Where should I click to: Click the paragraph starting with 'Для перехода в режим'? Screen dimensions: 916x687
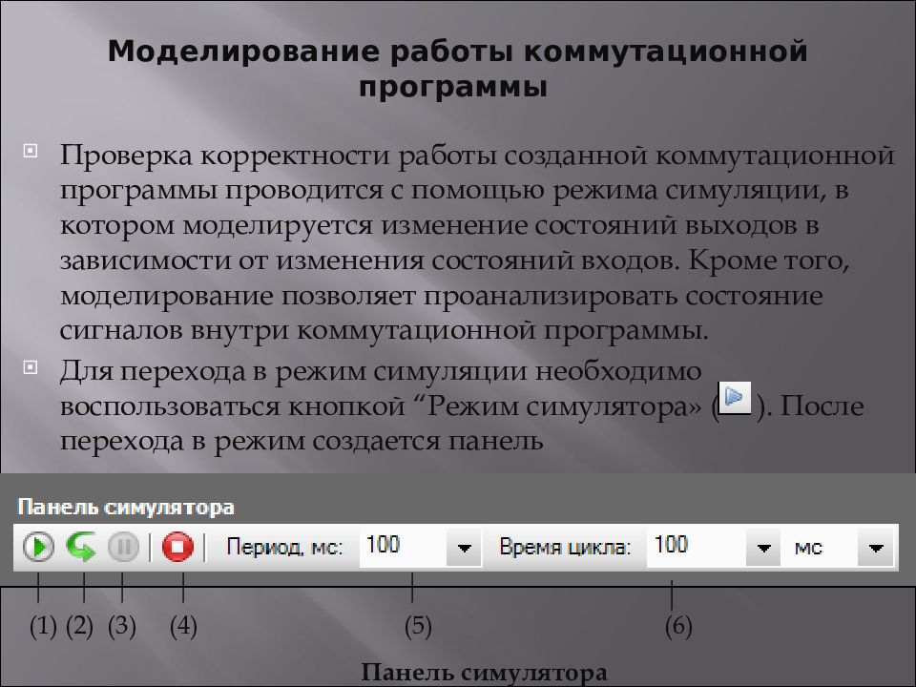pos(462,406)
